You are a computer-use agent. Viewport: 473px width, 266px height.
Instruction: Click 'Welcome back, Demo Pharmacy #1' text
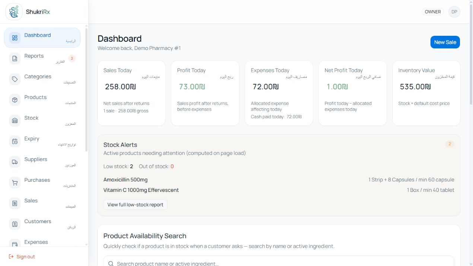pyautogui.click(x=139, y=48)
